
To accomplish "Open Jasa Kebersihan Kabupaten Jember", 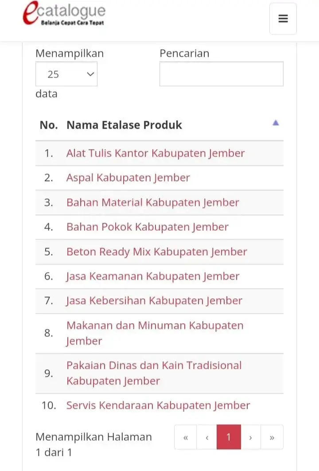I will (x=154, y=301).
